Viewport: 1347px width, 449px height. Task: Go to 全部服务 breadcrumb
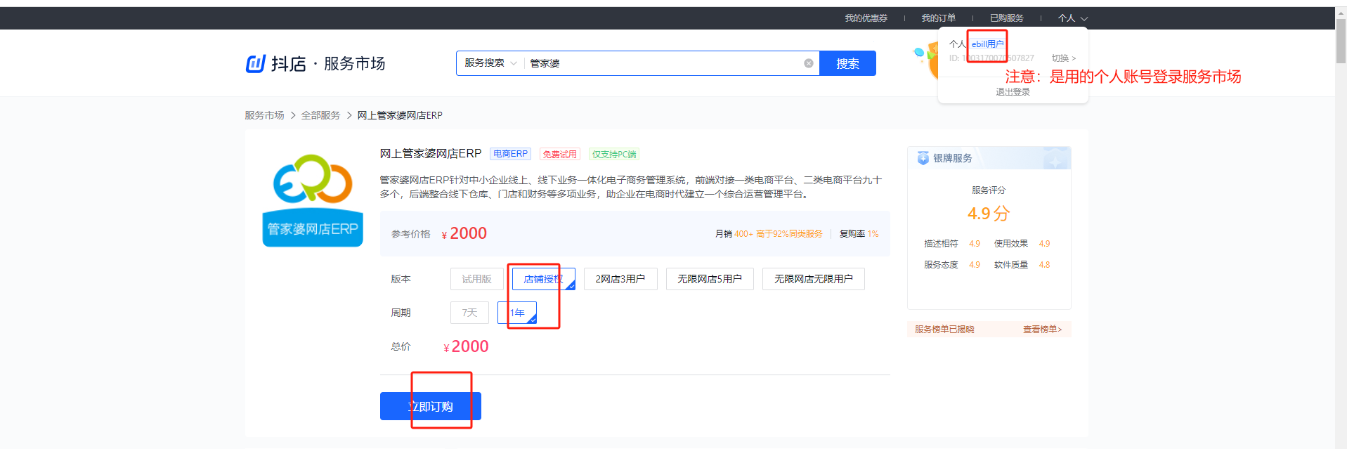tap(320, 115)
